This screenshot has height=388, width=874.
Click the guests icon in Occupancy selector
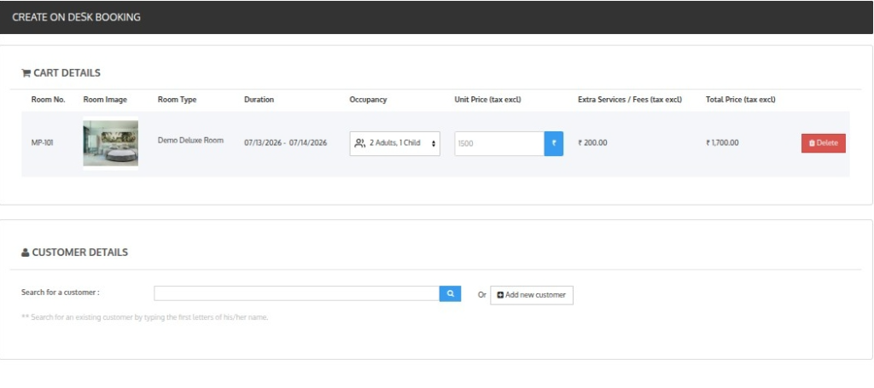pyautogui.click(x=359, y=143)
